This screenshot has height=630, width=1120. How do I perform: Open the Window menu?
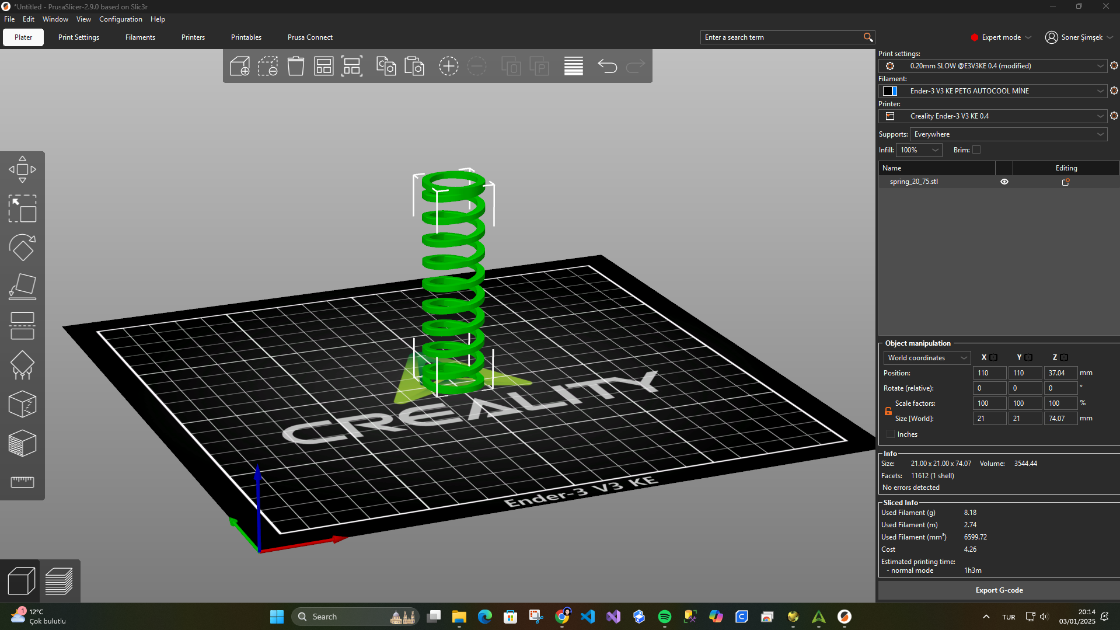tap(55, 19)
